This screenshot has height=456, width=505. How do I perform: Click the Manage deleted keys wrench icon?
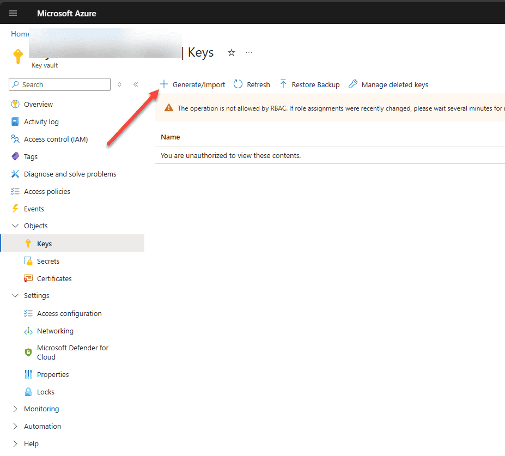point(353,84)
